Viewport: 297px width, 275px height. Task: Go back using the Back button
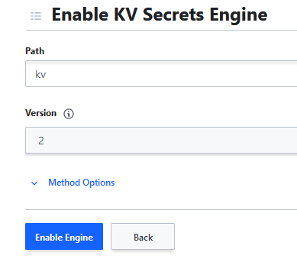(143, 237)
